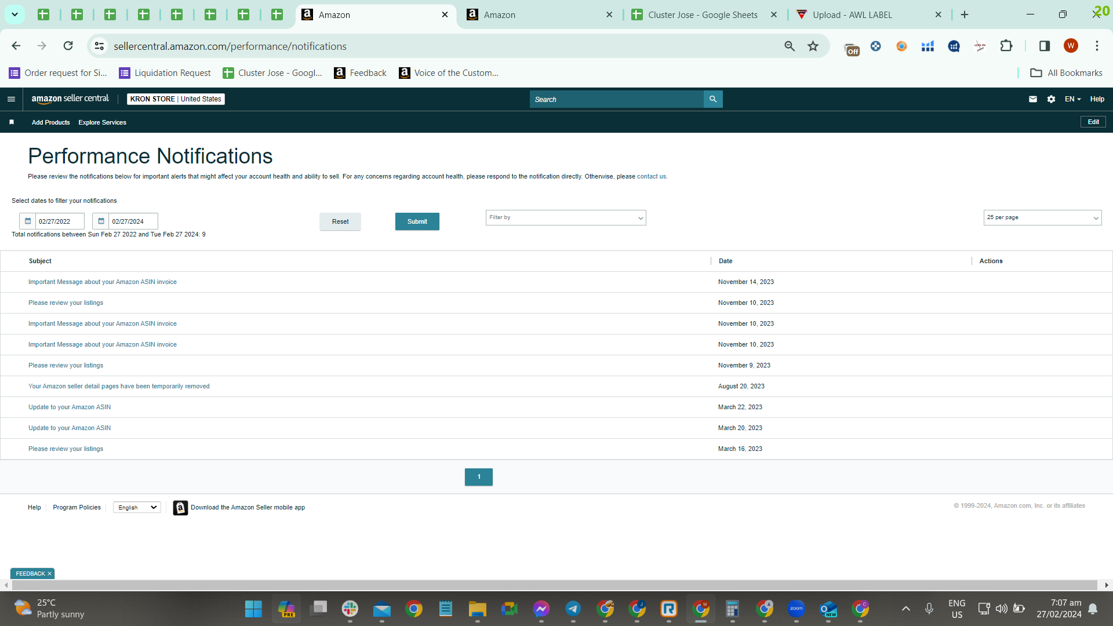Toggle the Chrome side panel
Image resolution: width=1113 pixels, height=626 pixels.
(1045, 46)
